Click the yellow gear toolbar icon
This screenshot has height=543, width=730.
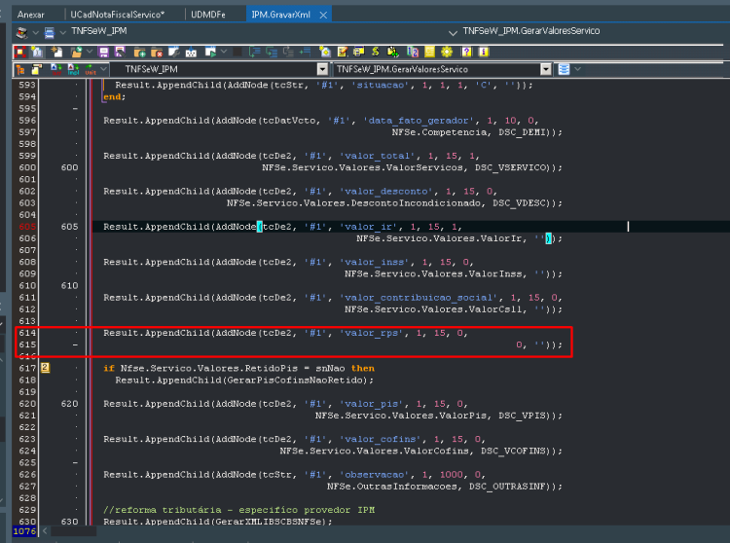coord(447,52)
